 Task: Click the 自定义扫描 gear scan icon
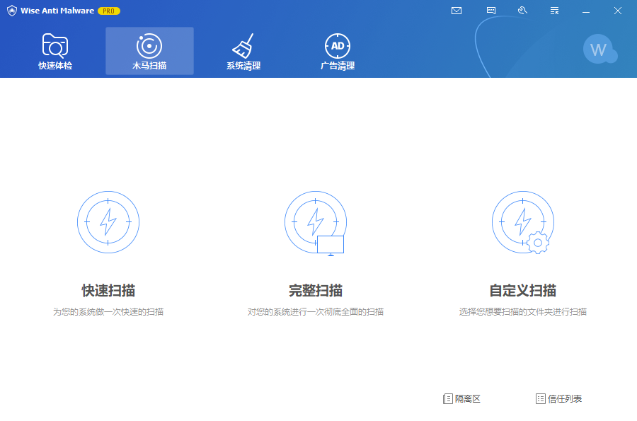tap(523, 222)
